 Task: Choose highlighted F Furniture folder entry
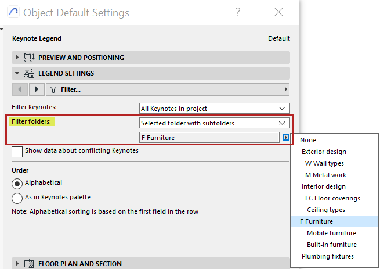(334, 221)
